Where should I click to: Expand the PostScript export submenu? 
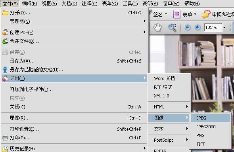pos(169,140)
